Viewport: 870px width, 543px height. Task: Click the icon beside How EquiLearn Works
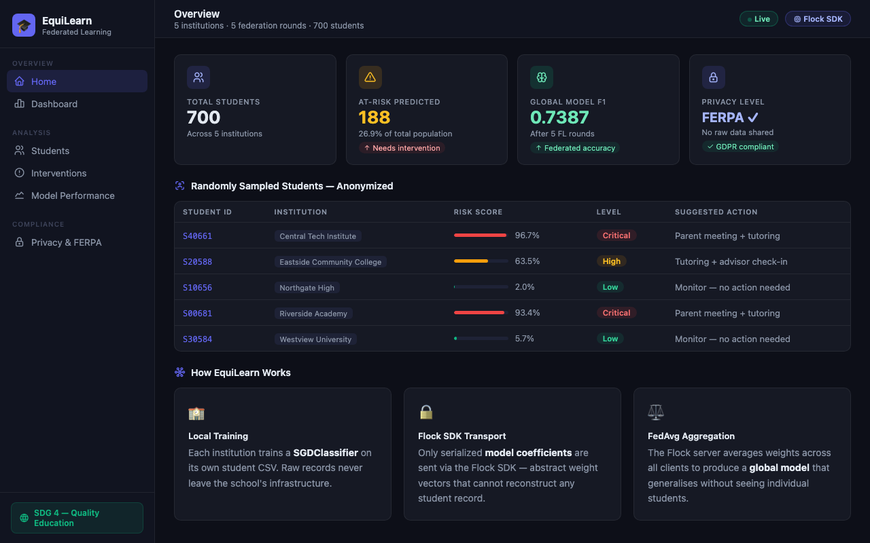click(x=179, y=373)
